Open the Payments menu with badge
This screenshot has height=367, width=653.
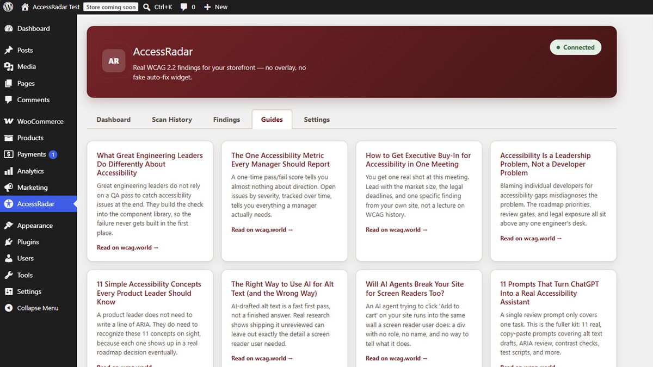coord(39,154)
